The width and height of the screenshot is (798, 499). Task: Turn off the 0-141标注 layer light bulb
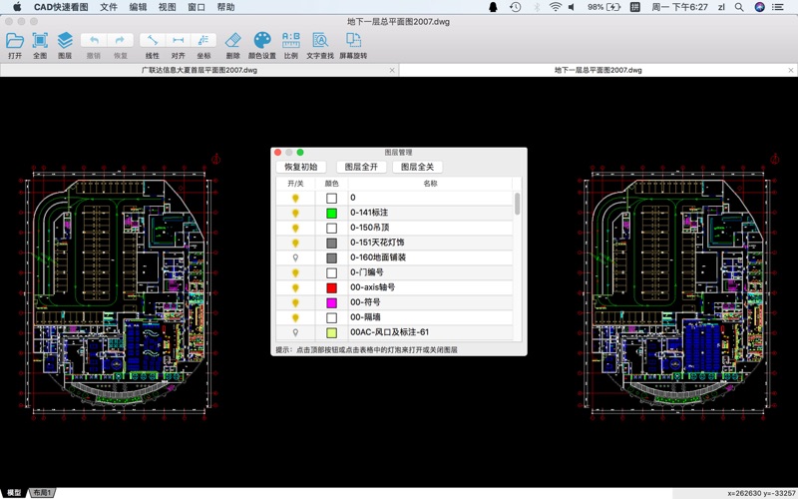pos(295,214)
